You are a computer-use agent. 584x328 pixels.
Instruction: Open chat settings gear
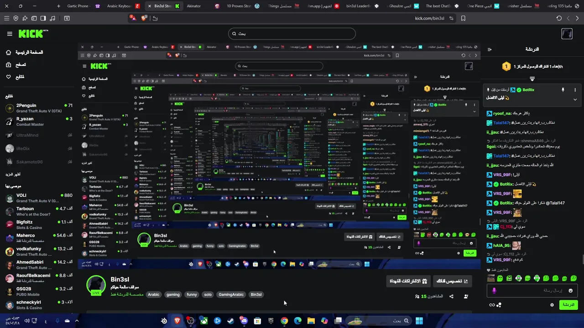click(552, 305)
